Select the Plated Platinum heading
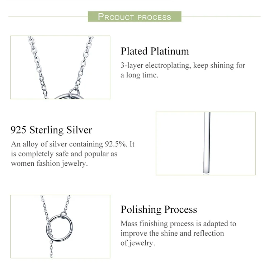The image size is (269, 269). tap(155, 51)
